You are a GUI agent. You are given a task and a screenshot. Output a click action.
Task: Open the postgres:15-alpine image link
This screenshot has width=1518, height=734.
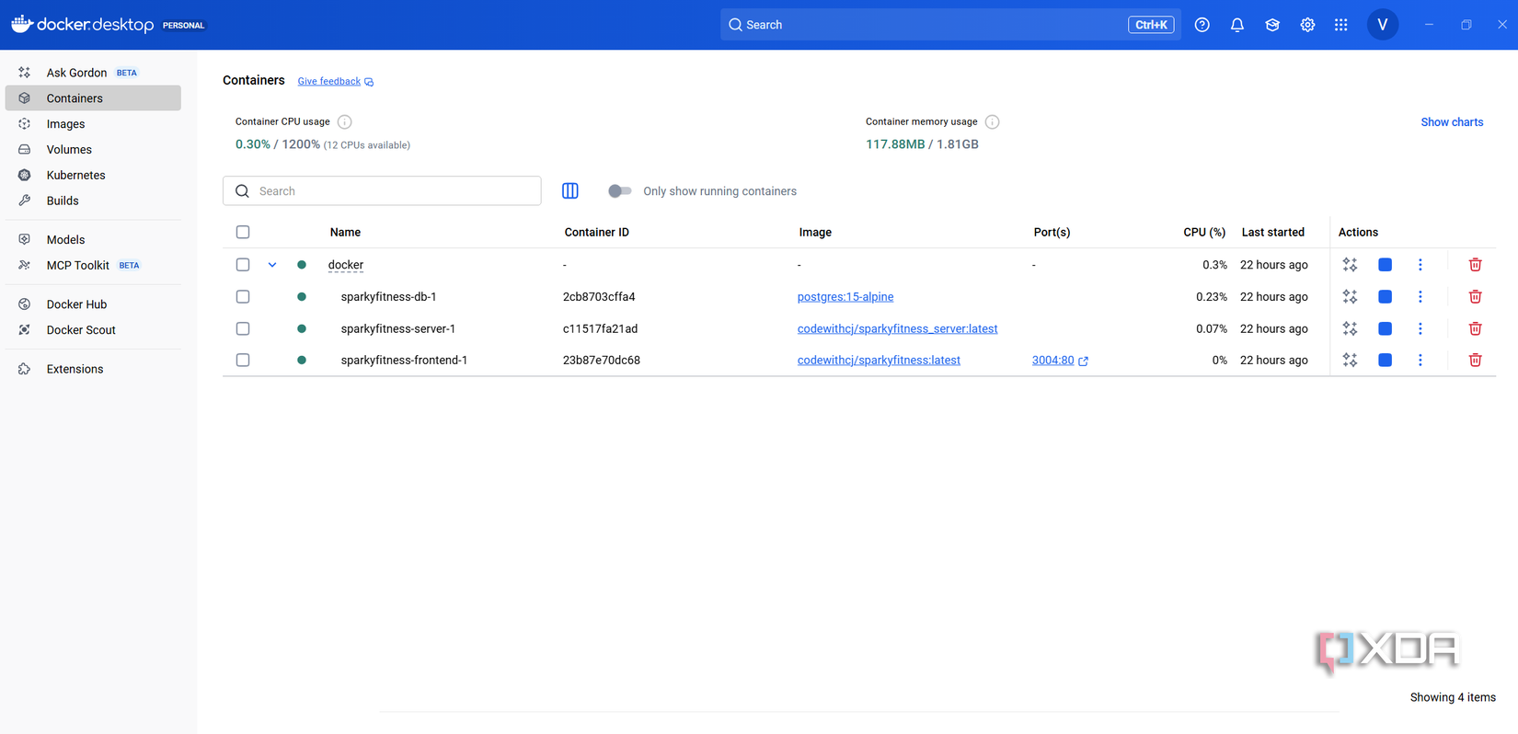pos(845,297)
